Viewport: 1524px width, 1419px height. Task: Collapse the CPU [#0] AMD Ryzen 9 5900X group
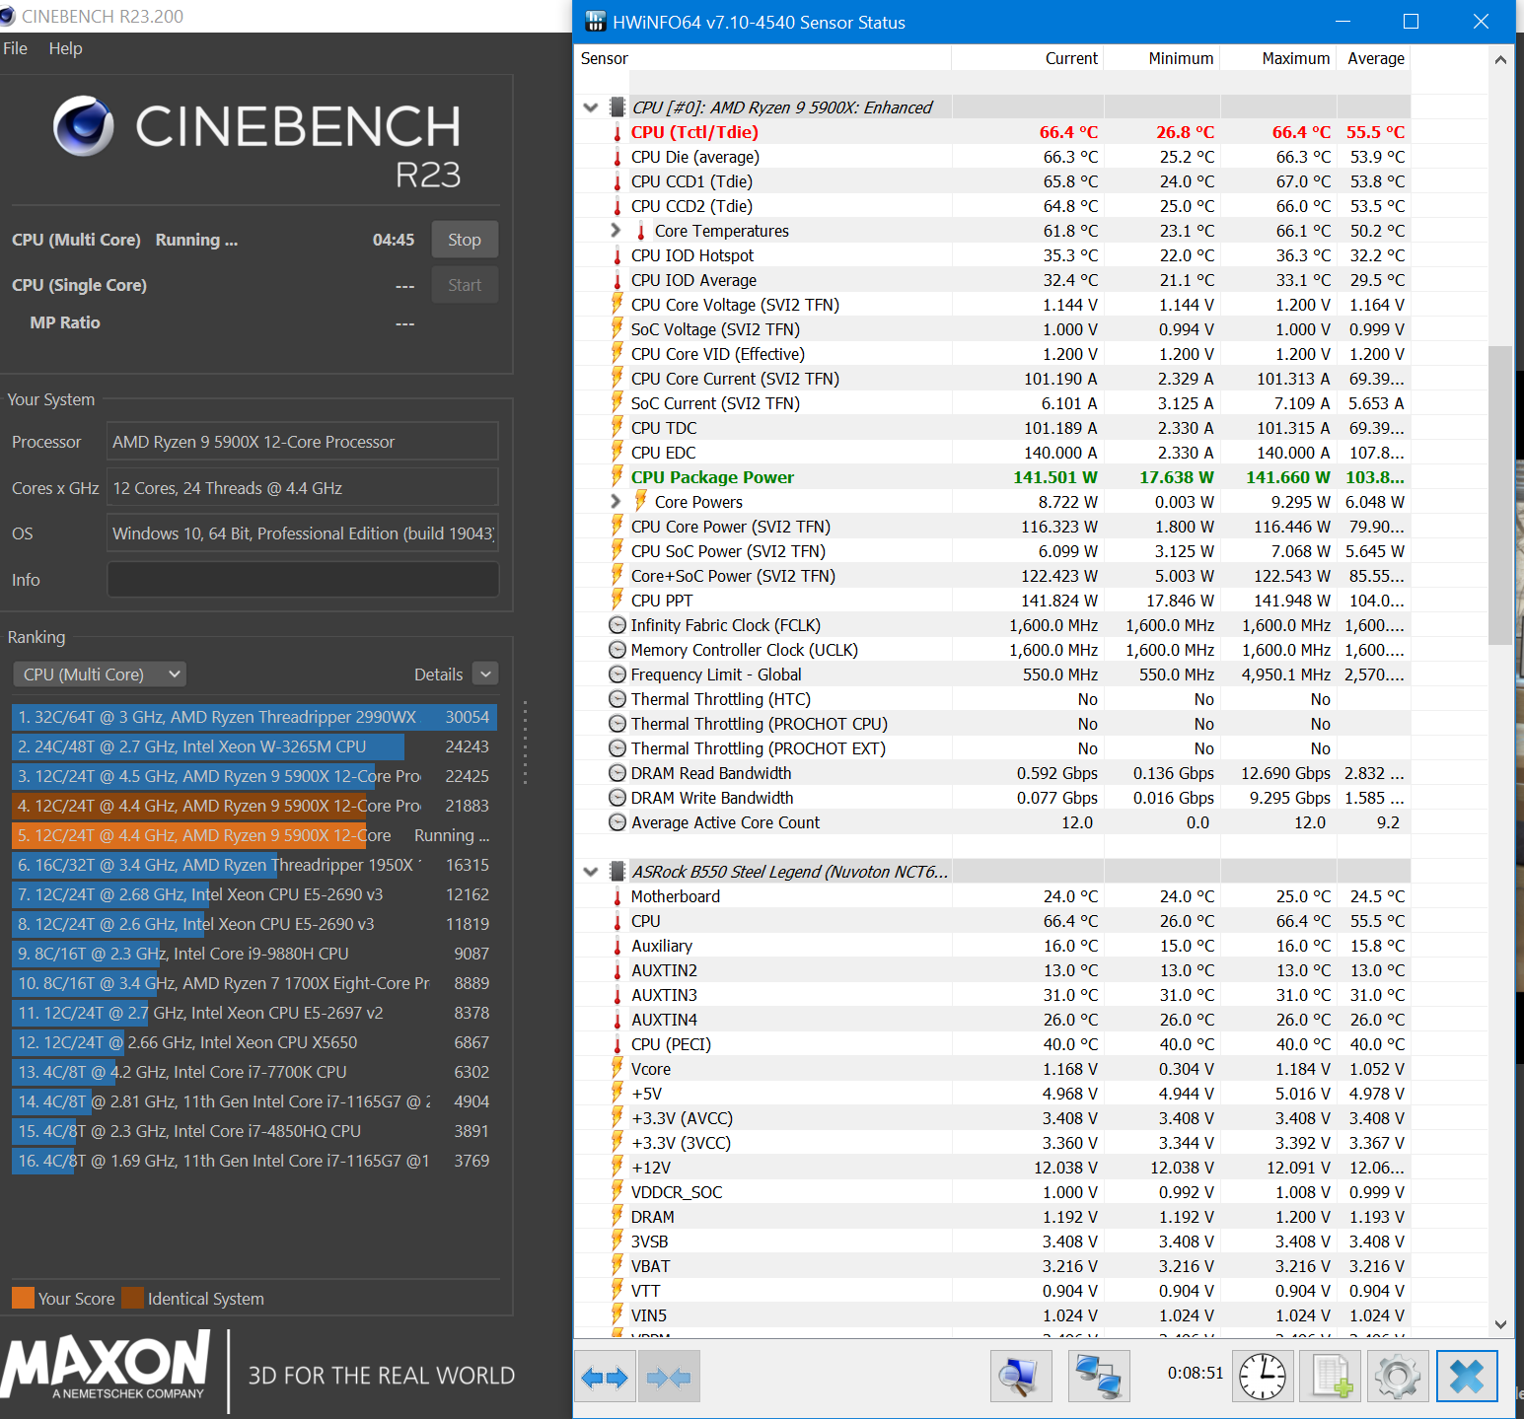point(591,107)
